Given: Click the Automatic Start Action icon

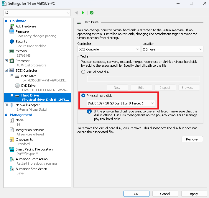Looking at the screenshot, I should click(12, 159).
